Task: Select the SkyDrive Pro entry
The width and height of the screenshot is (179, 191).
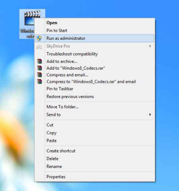Action: 95,46
